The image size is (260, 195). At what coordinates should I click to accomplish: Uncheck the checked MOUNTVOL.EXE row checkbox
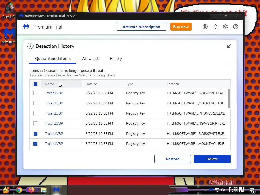click(35, 144)
